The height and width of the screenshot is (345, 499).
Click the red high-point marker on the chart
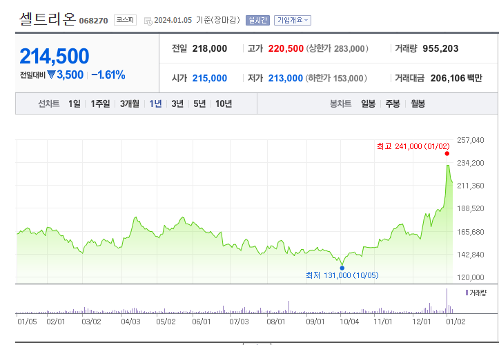(447, 154)
